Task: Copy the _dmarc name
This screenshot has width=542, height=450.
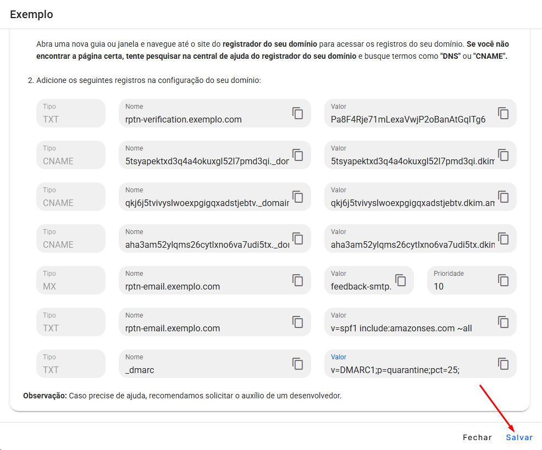Action: pyautogui.click(x=297, y=364)
